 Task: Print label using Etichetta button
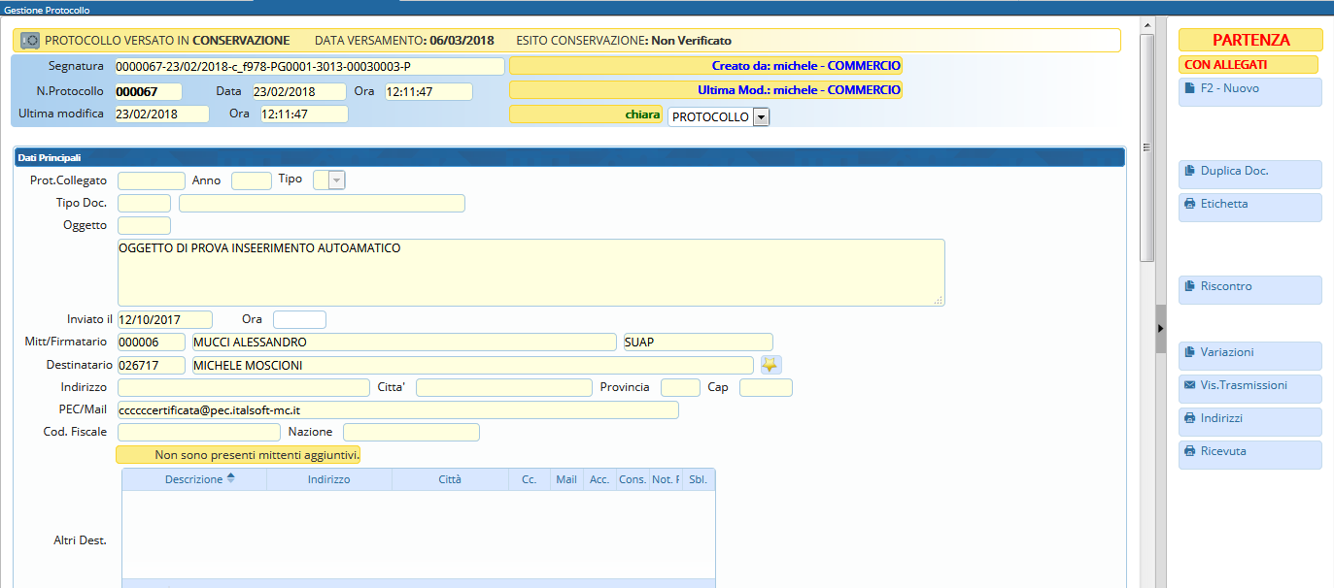(x=1249, y=207)
